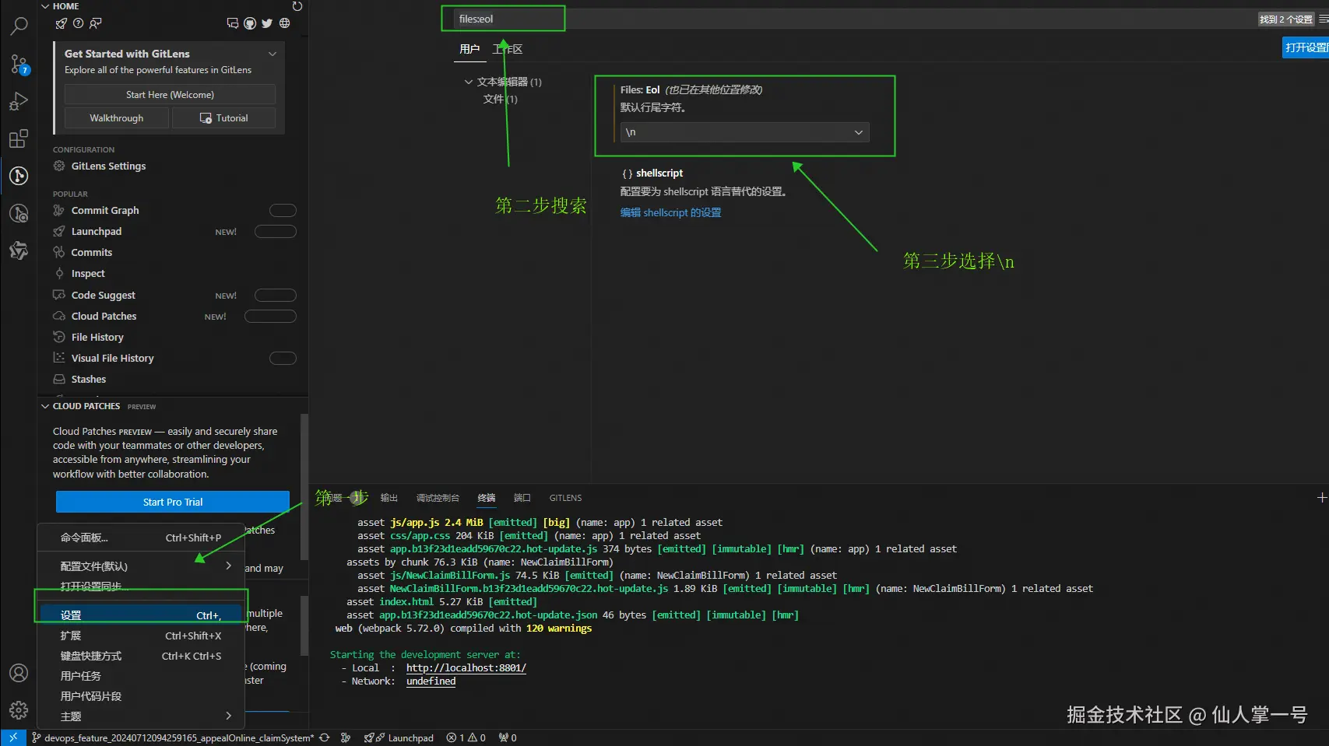Add a new terminal with plus icon
Image resolution: width=1329 pixels, height=746 pixels.
[1321, 498]
